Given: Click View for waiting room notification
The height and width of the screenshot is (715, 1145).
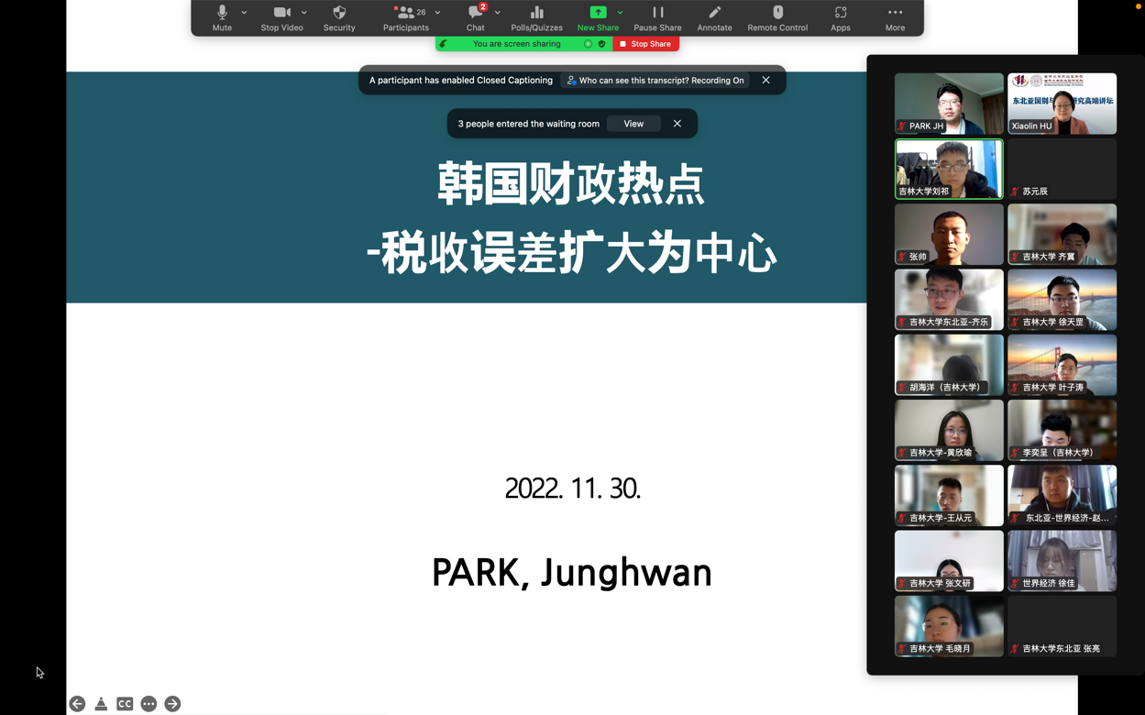Looking at the screenshot, I should (633, 124).
